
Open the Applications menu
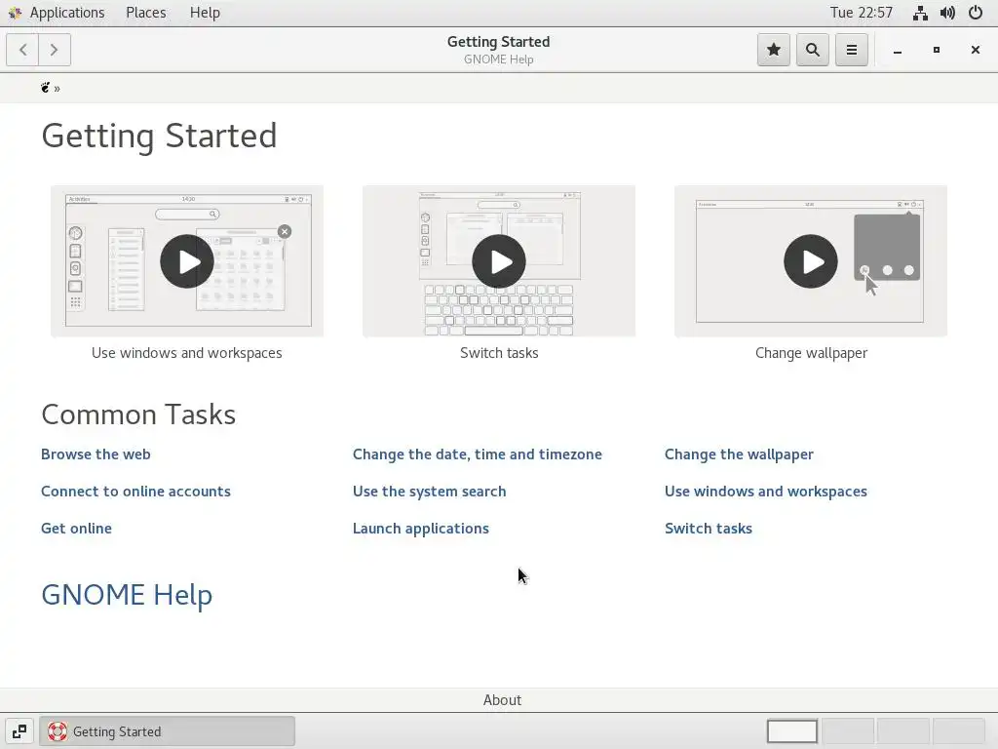point(67,13)
